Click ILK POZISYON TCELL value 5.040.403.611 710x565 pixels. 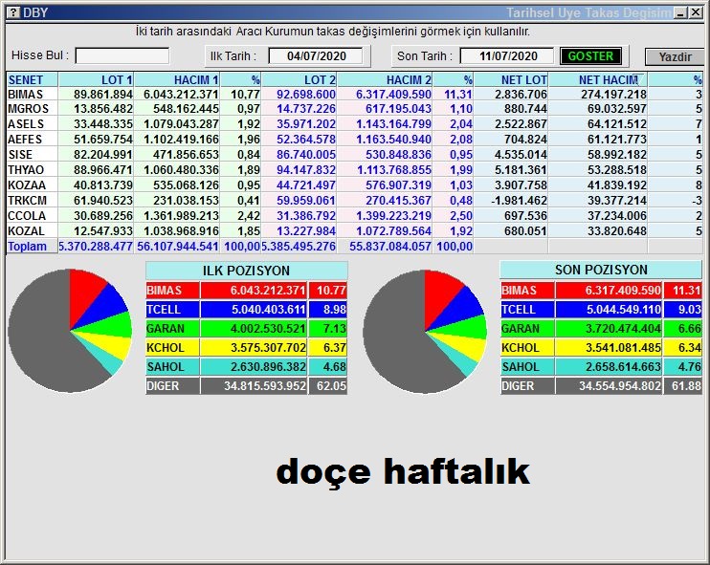269,310
